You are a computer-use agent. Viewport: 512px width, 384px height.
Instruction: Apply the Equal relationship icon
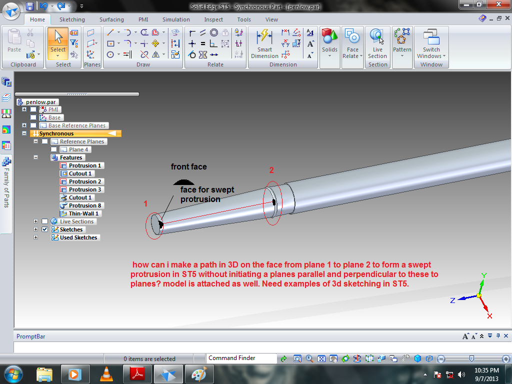point(203,43)
